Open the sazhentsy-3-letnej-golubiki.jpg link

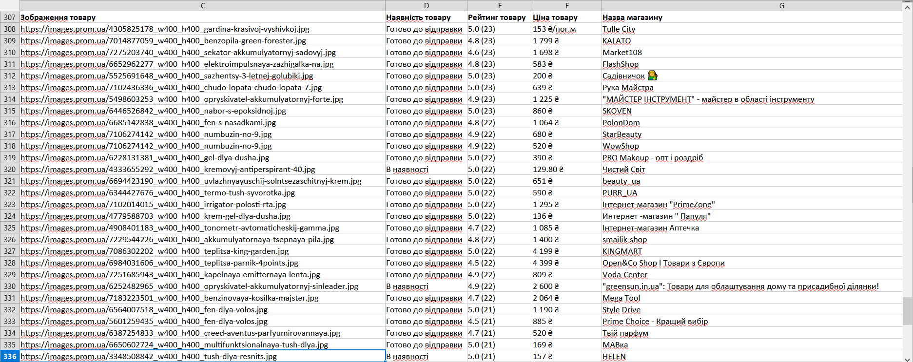(x=167, y=76)
